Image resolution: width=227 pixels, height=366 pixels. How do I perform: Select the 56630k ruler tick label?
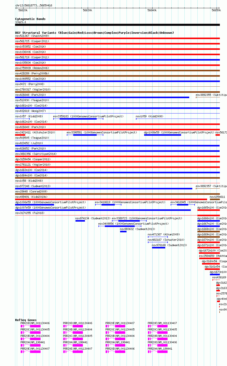click(x=87, y=10)
